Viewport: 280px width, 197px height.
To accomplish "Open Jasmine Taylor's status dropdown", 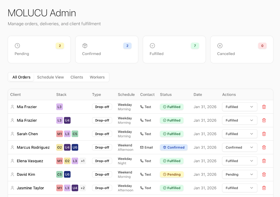I will [240, 188].
